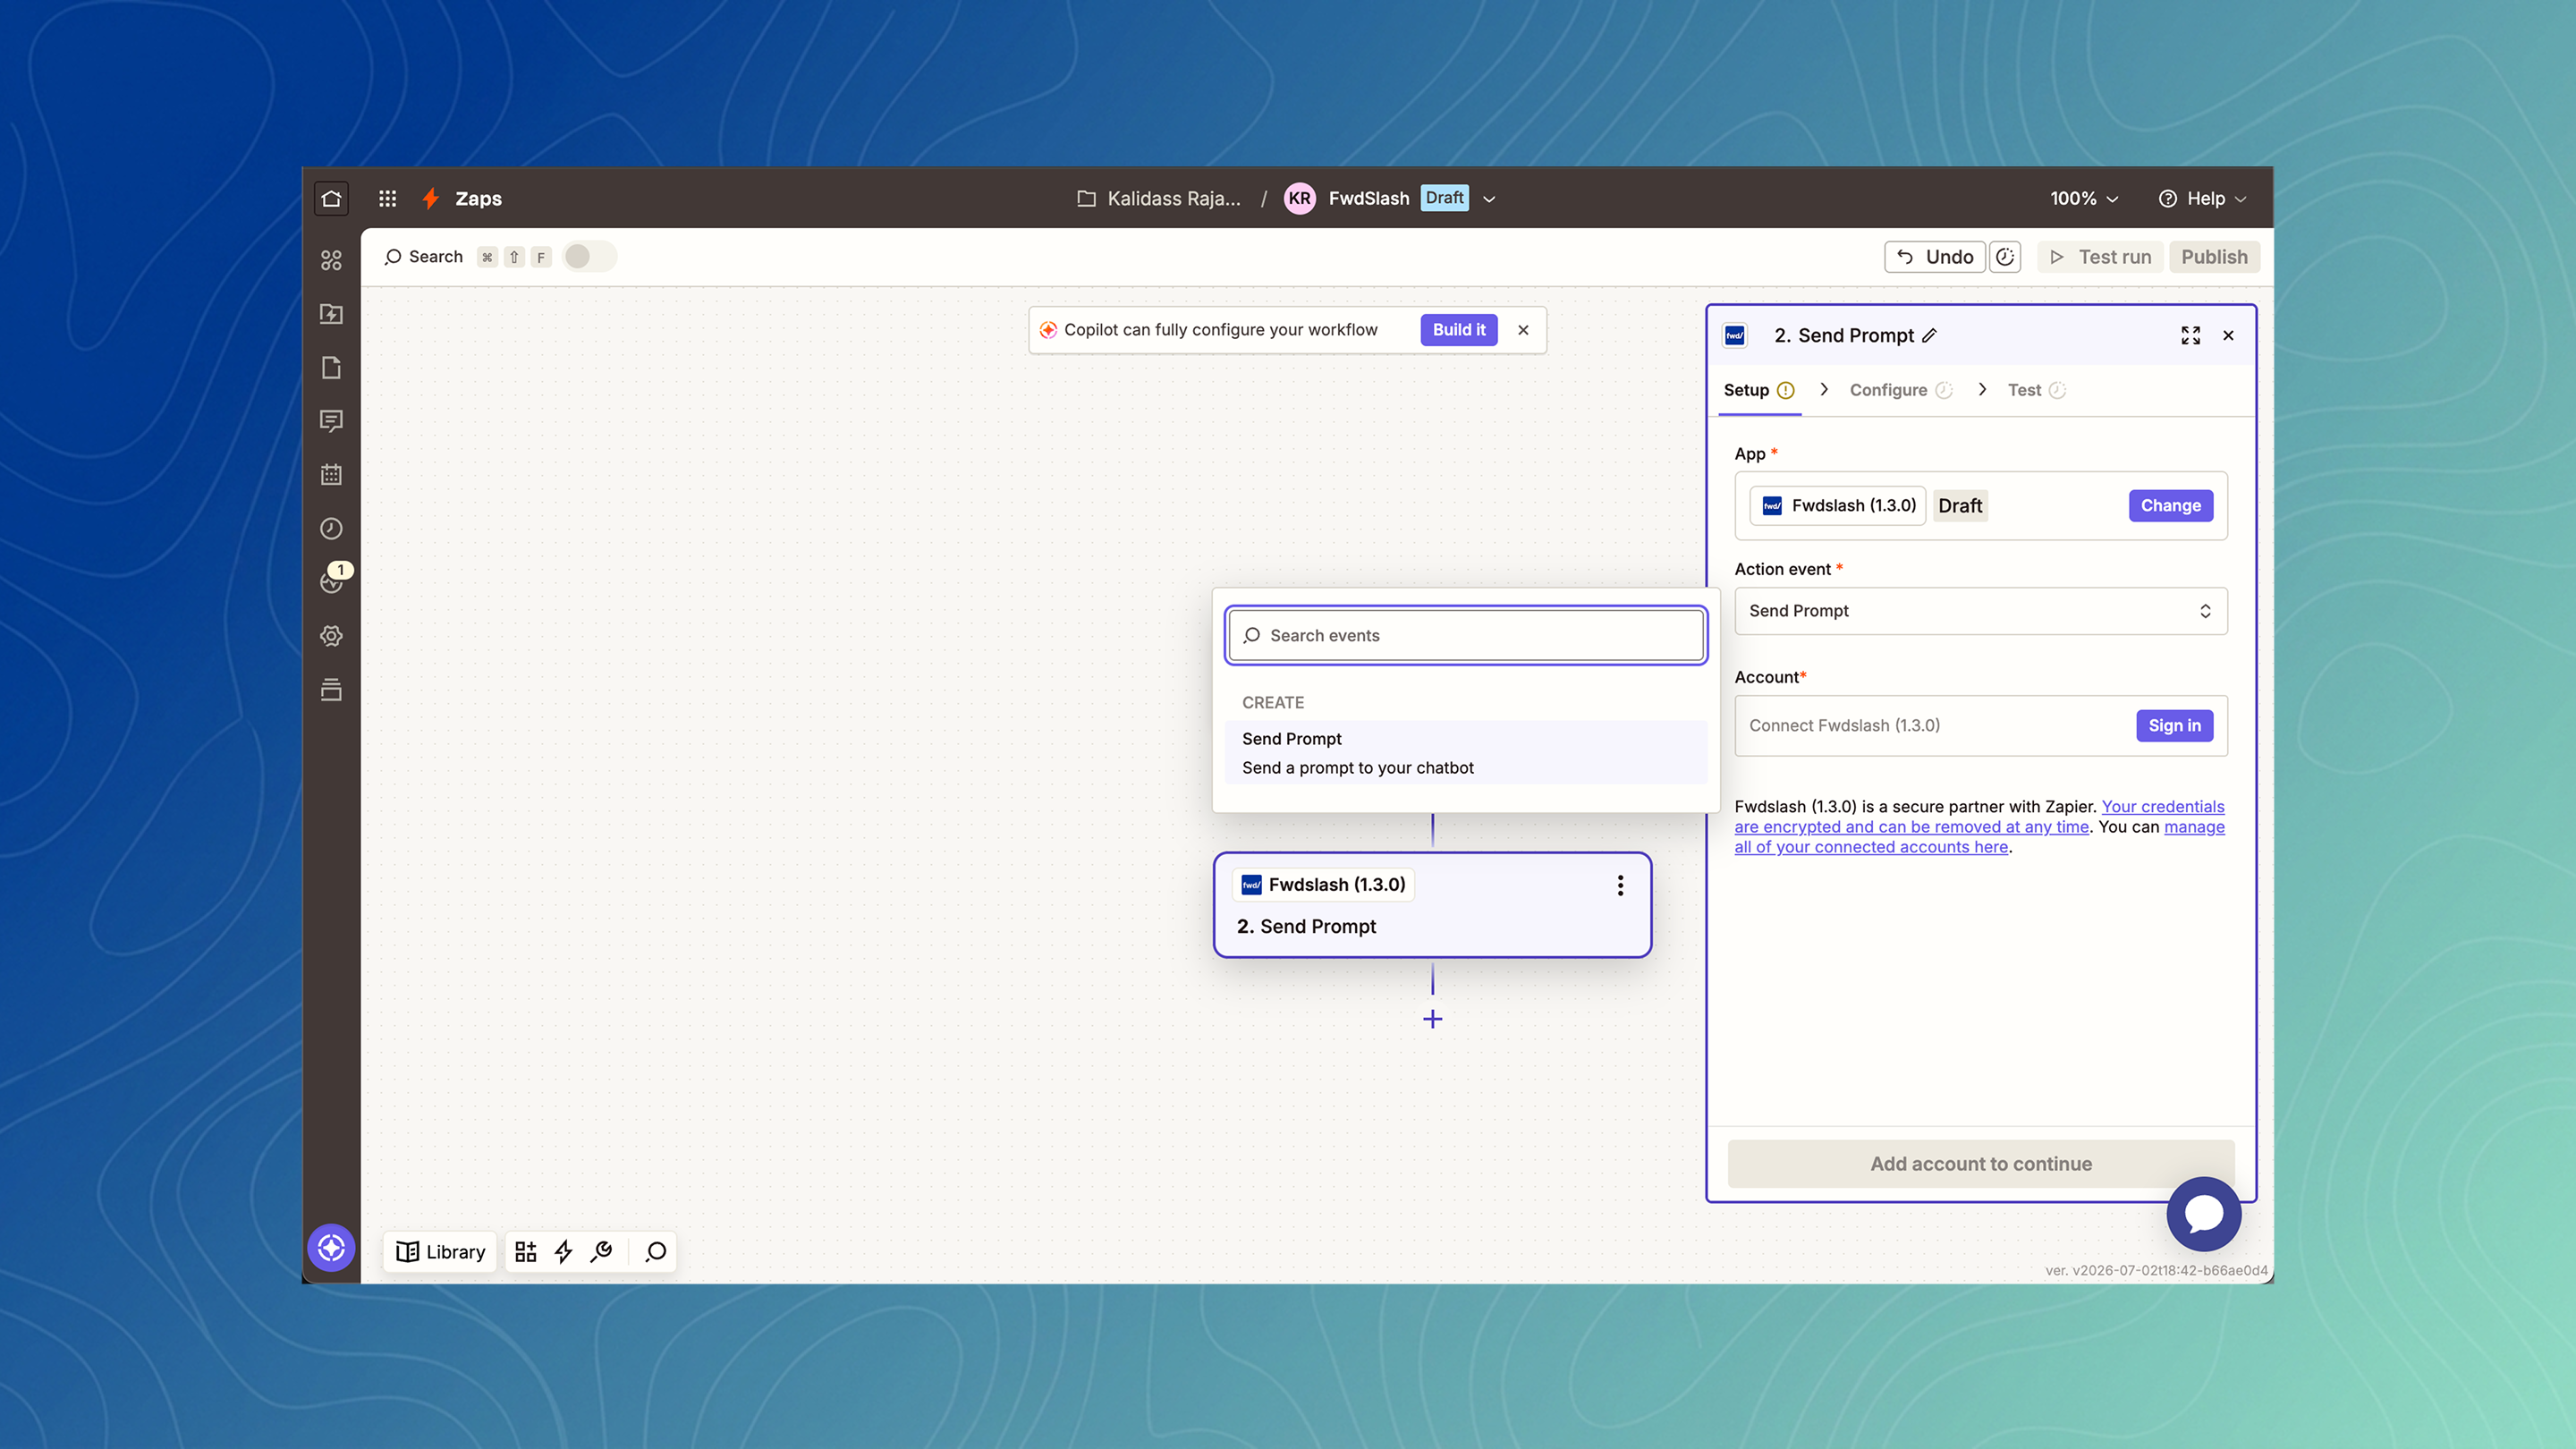Screen dimensions: 2576x1449
Task: Add a step with the plus icon
Action: (1433, 1019)
